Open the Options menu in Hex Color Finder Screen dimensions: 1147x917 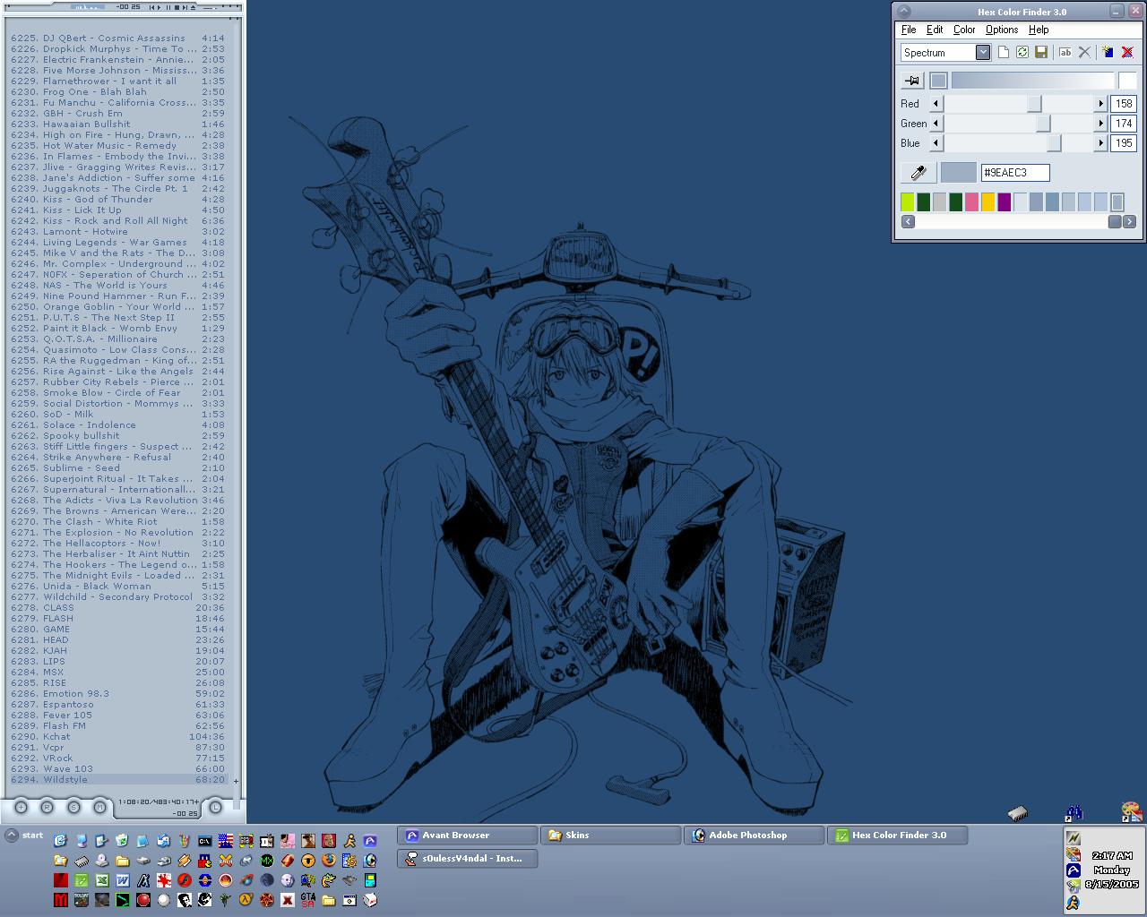[1002, 30]
